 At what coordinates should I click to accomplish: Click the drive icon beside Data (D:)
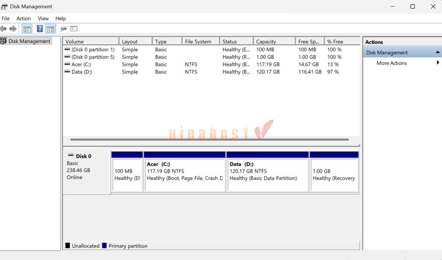[67, 72]
